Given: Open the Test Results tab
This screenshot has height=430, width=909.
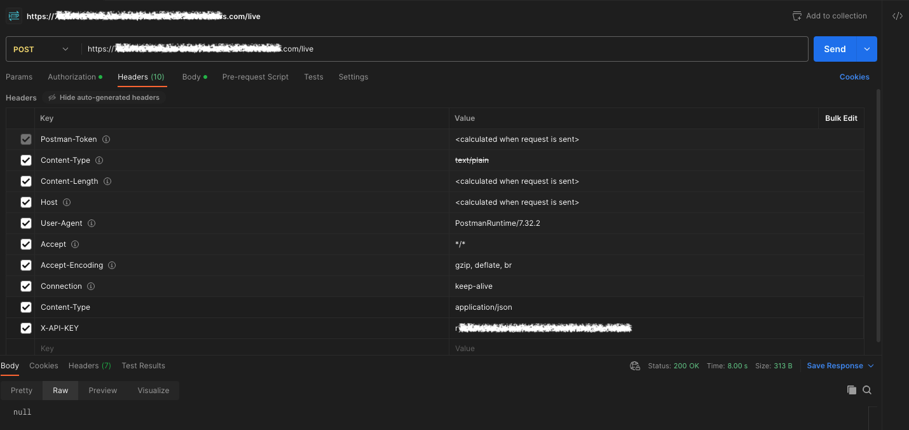Looking at the screenshot, I should click(x=143, y=366).
